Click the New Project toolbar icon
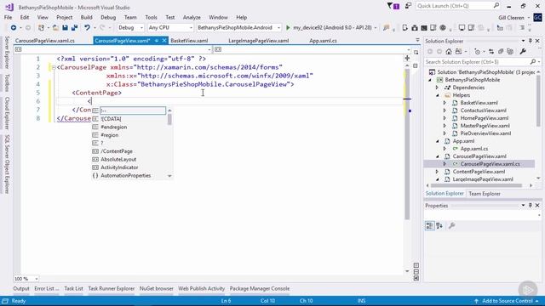 coord(42,27)
